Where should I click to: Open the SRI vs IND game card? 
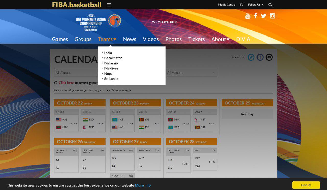(x=149, y=121)
